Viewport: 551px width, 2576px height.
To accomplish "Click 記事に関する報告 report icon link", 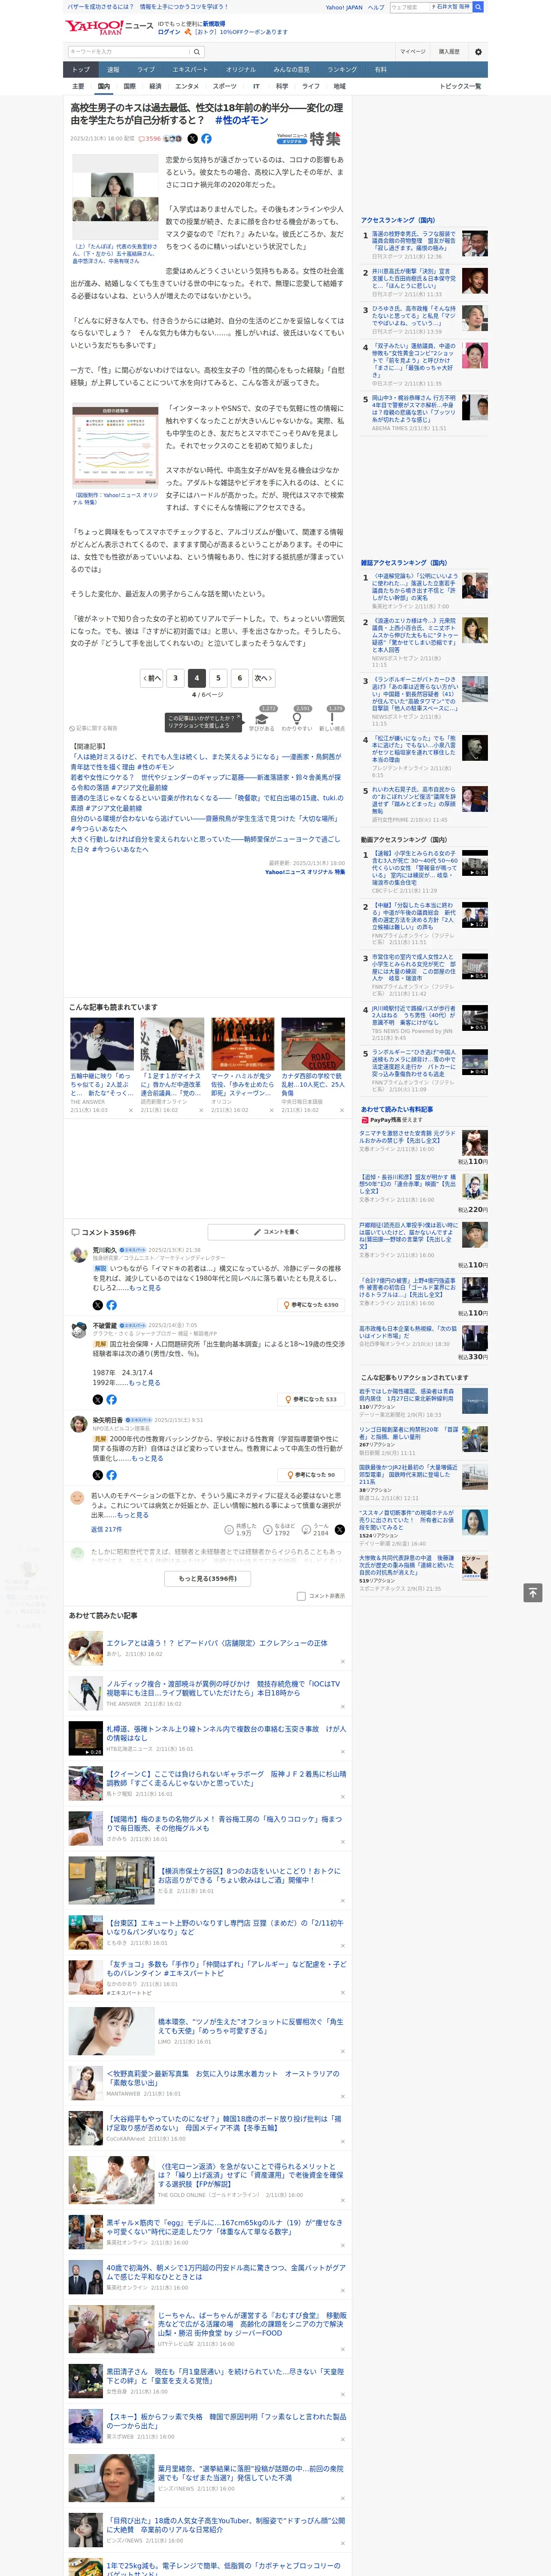I will coord(93,728).
